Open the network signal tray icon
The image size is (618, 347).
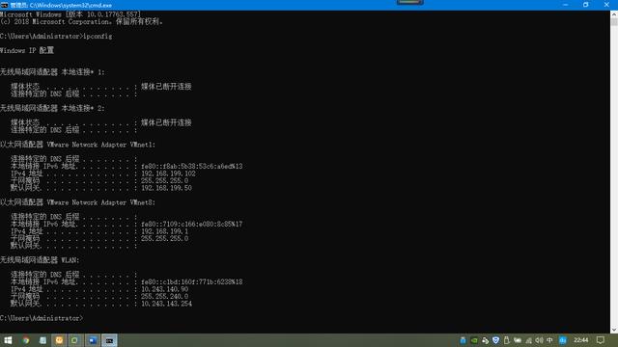(528, 340)
